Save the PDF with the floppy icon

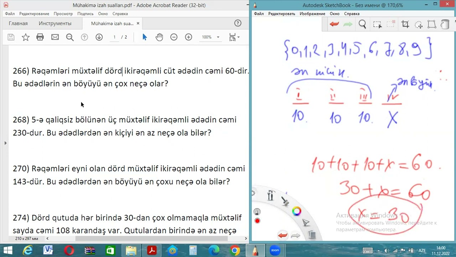click(x=11, y=37)
